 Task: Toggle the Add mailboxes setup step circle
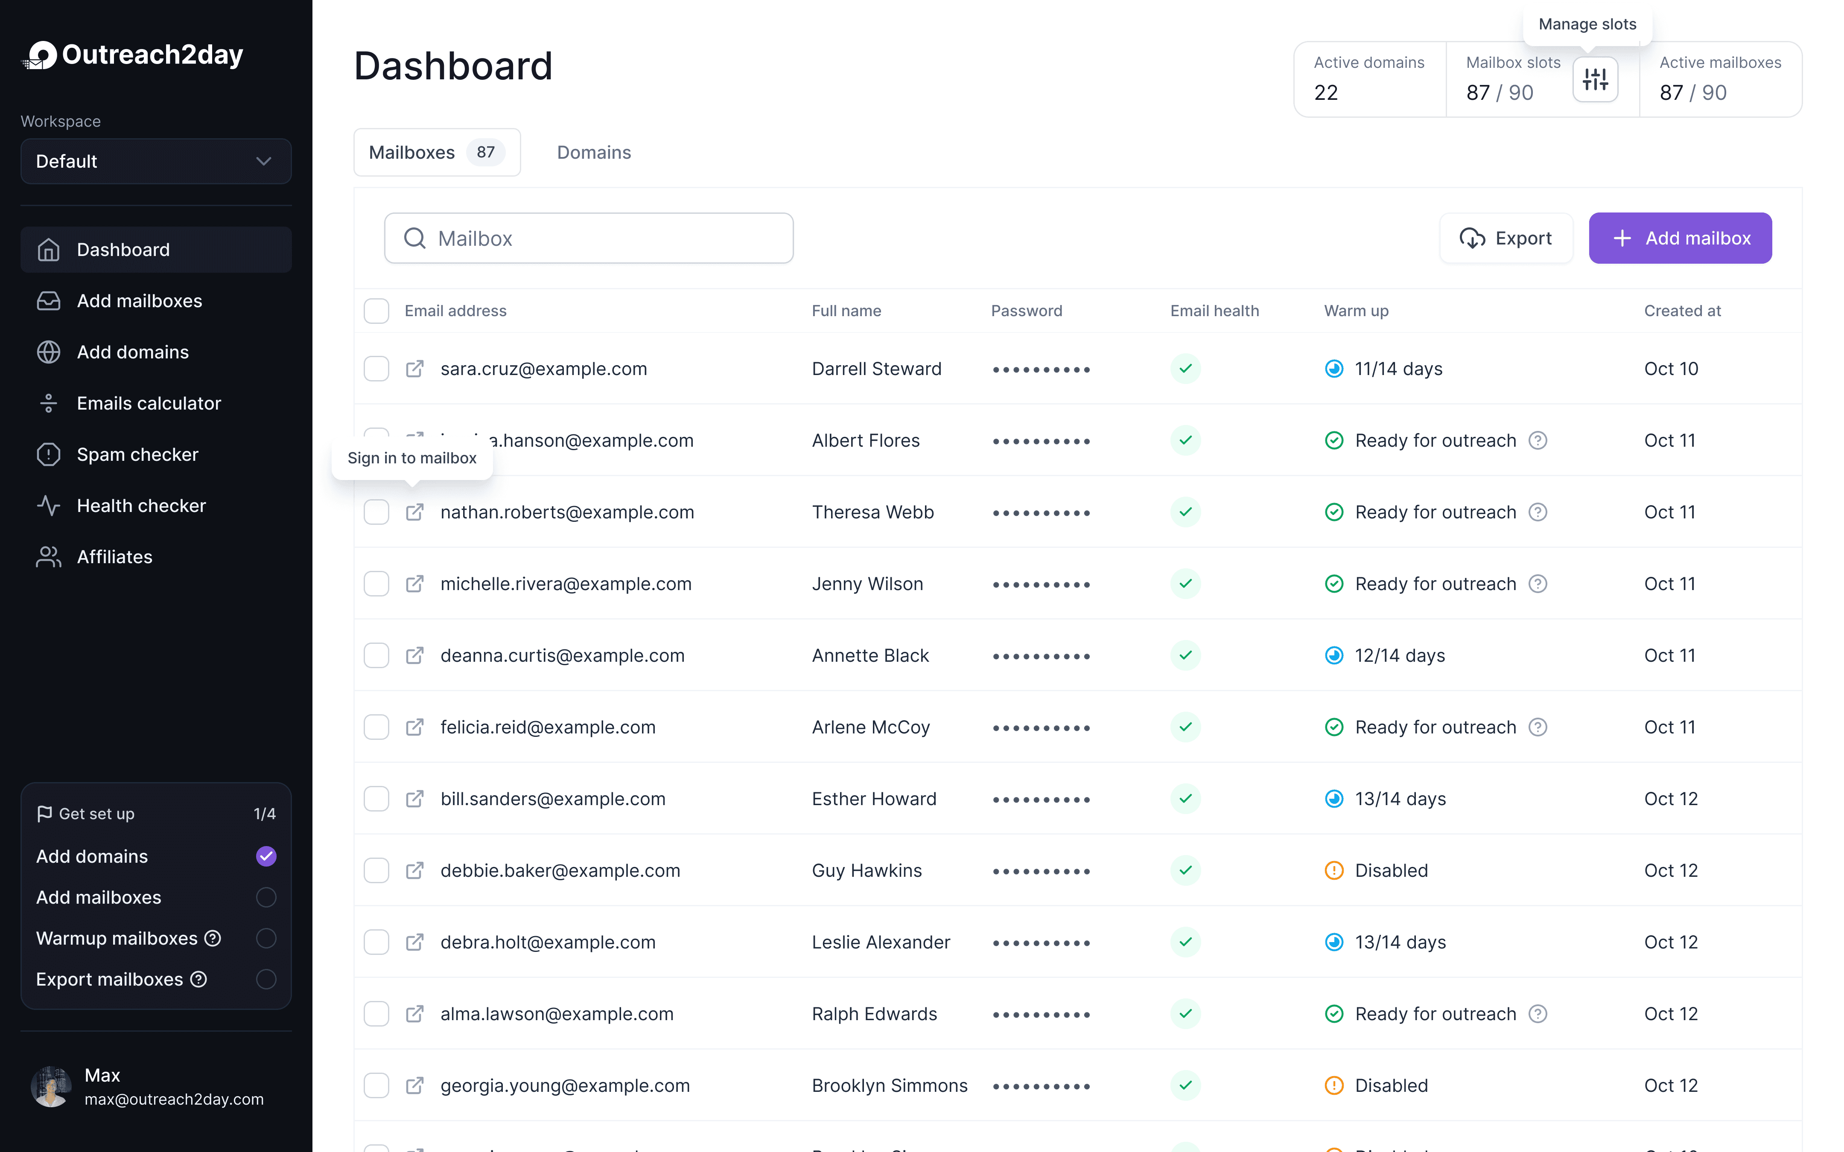point(266,897)
